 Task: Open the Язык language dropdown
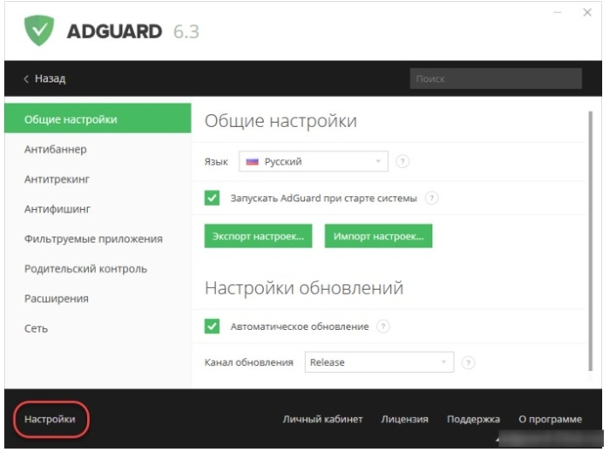click(314, 161)
